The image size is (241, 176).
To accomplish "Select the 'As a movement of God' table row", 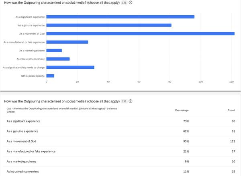I will (120, 141).
